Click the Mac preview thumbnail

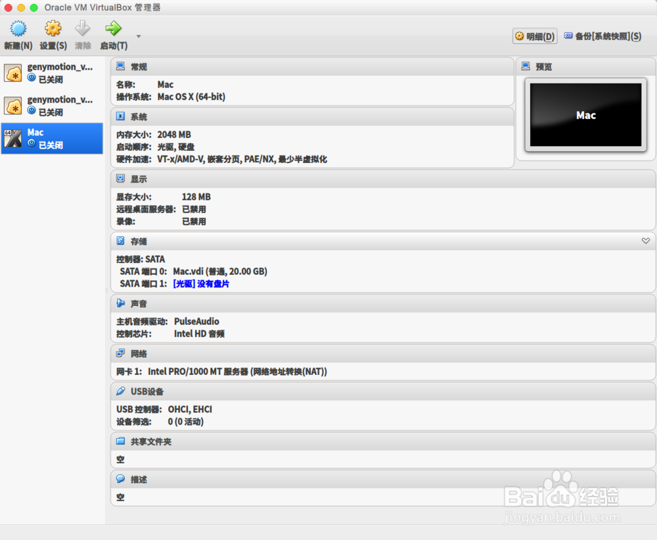pyautogui.click(x=585, y=115)
